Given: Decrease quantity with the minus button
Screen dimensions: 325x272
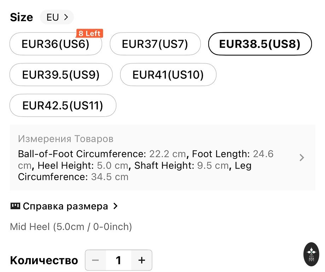Looking at the screenshot, I should (x=95, y=260).
